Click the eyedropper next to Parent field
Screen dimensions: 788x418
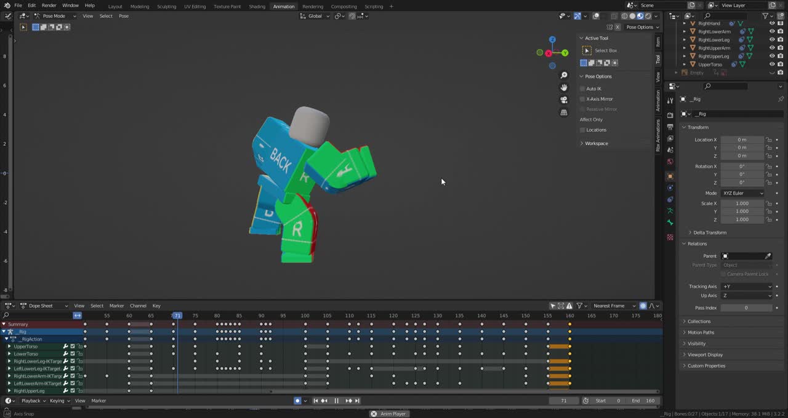[768, 256]
